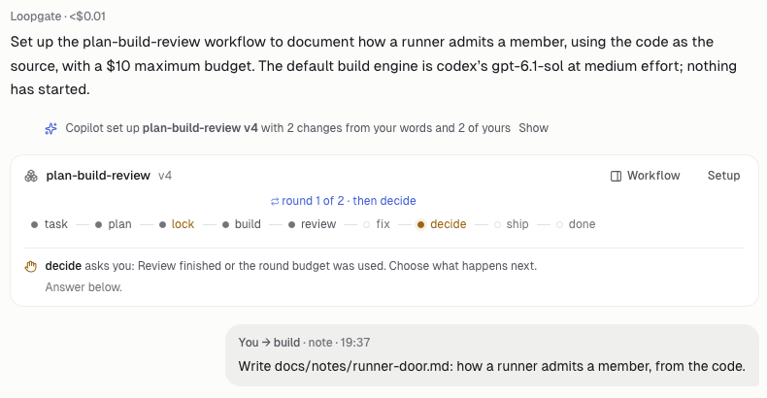Click the plan-build-review workflow name
The width and height of the screenshot is (767, 398).
point(98,176)
